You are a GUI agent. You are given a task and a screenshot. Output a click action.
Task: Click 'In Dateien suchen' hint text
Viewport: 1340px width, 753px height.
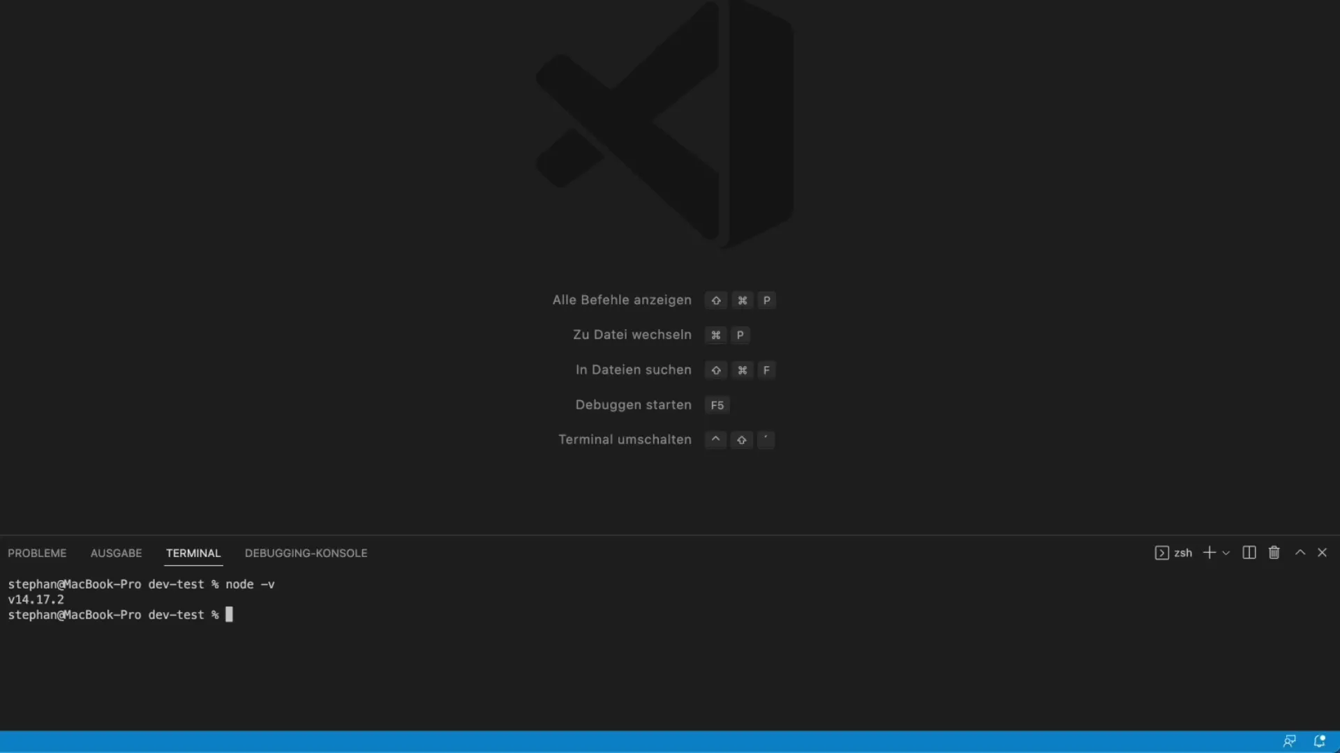(634, 370)
